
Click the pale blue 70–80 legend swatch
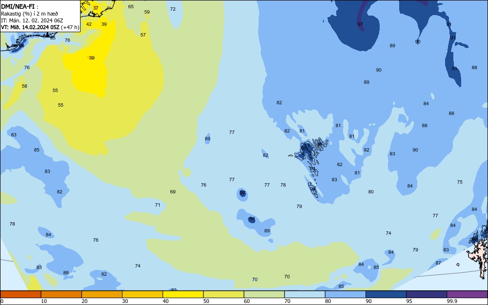(305, 294)
